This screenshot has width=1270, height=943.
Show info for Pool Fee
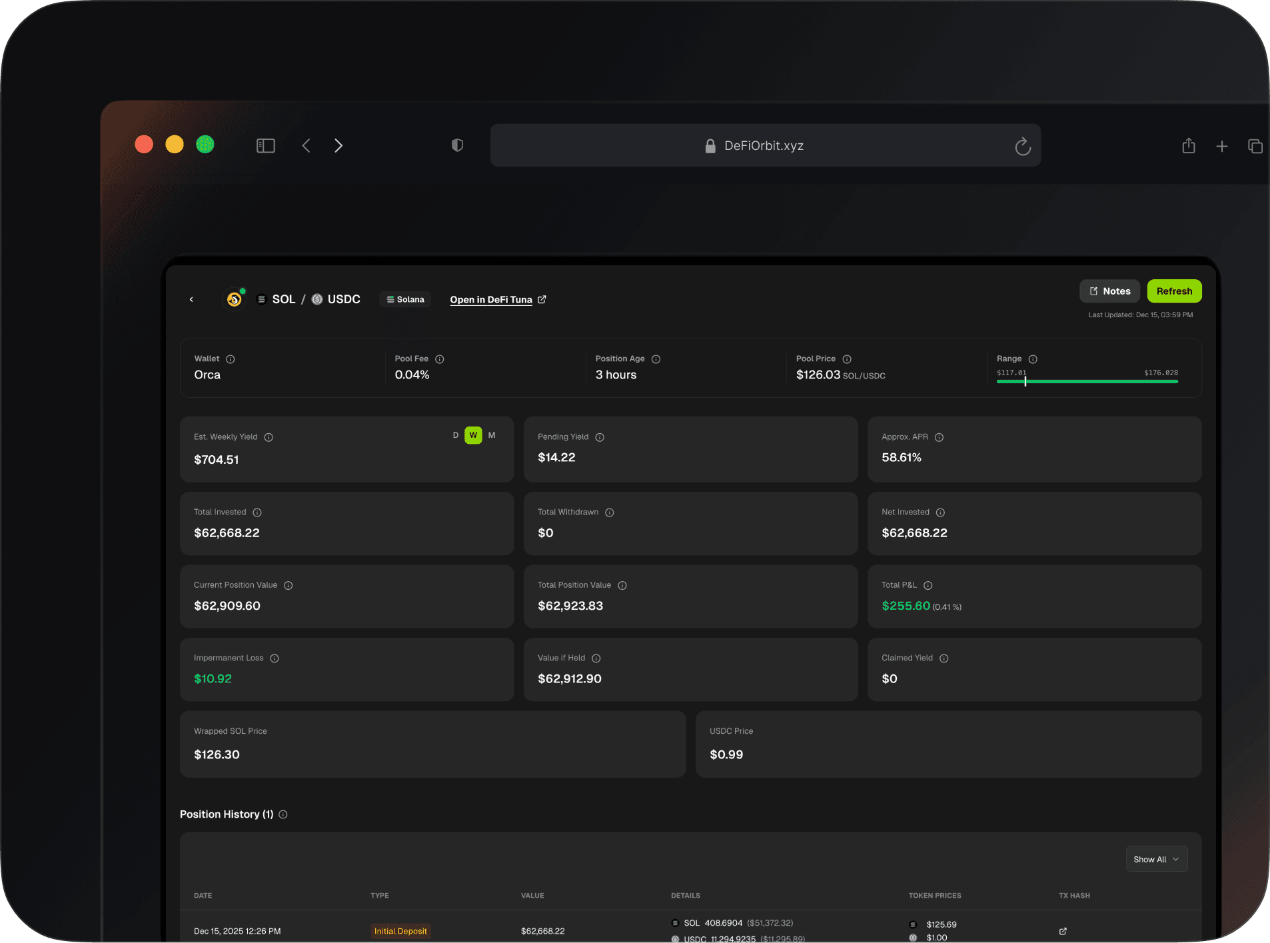[440, 359]
